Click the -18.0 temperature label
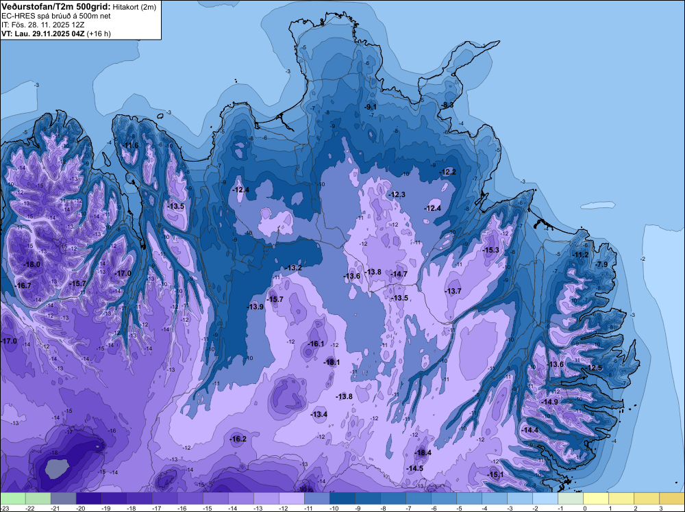Viewport: 685px width, 512px height. (x=32, y=264)
